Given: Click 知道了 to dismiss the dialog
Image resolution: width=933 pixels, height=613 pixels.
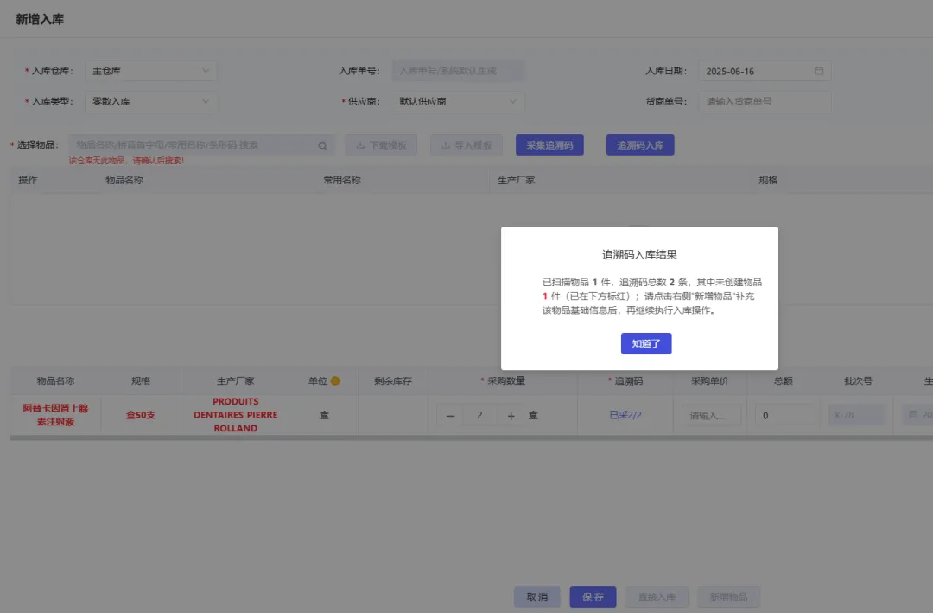Looking at the screenshot, I should coord(645,343).
